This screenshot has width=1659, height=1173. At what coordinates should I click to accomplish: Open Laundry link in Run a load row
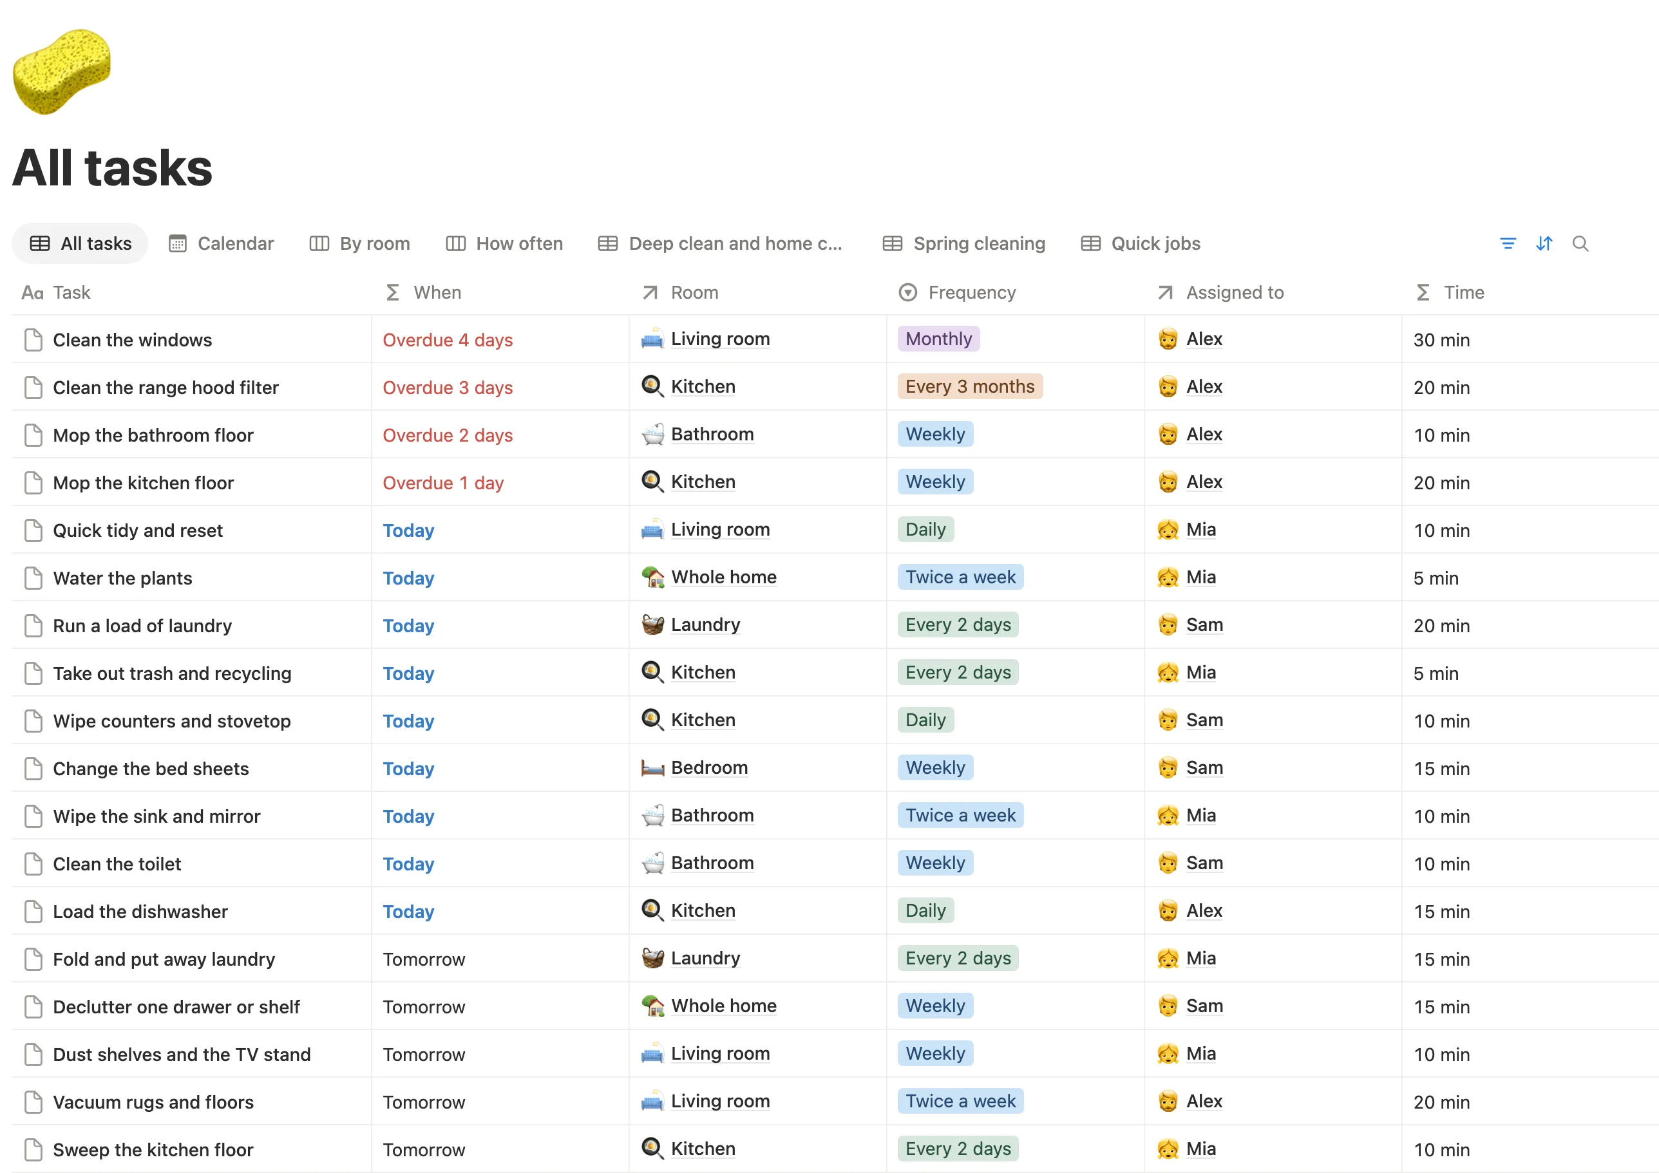coord(705,624)
